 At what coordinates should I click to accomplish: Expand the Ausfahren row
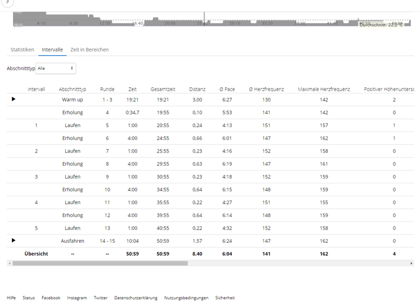pyautogui.click(x=14, y=241)
